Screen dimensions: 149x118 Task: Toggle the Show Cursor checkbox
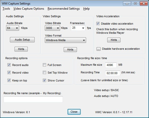point(44,80)
